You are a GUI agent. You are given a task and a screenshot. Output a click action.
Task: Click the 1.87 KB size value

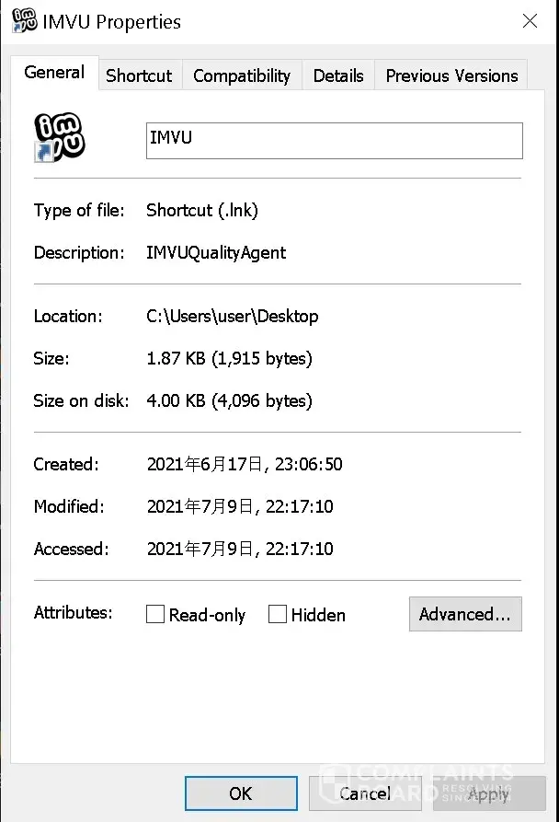[229, 358]
